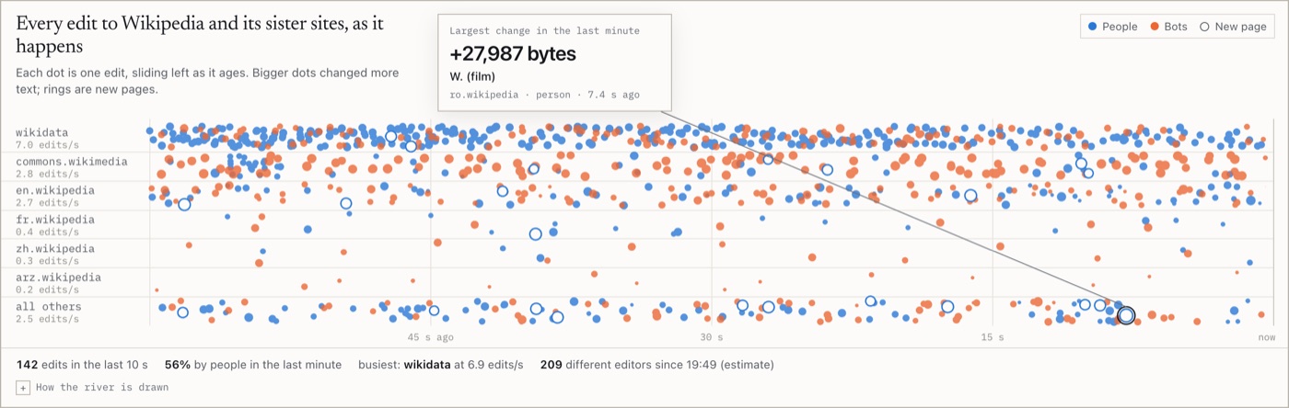This screenshot has height=408, width=1289.
Task: Click the 0.3 edits/s rate under zh.wikipedia
Action: (x=47, y=261)
